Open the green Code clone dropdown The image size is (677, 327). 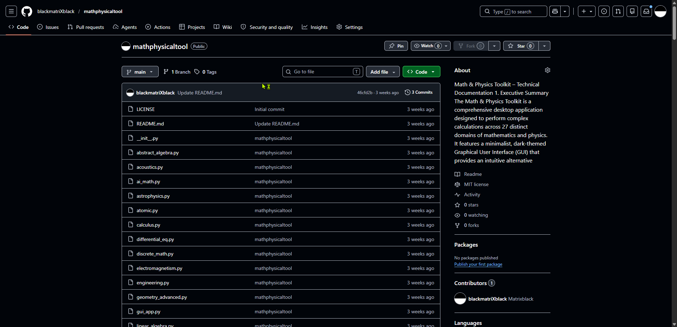point(421,72)
